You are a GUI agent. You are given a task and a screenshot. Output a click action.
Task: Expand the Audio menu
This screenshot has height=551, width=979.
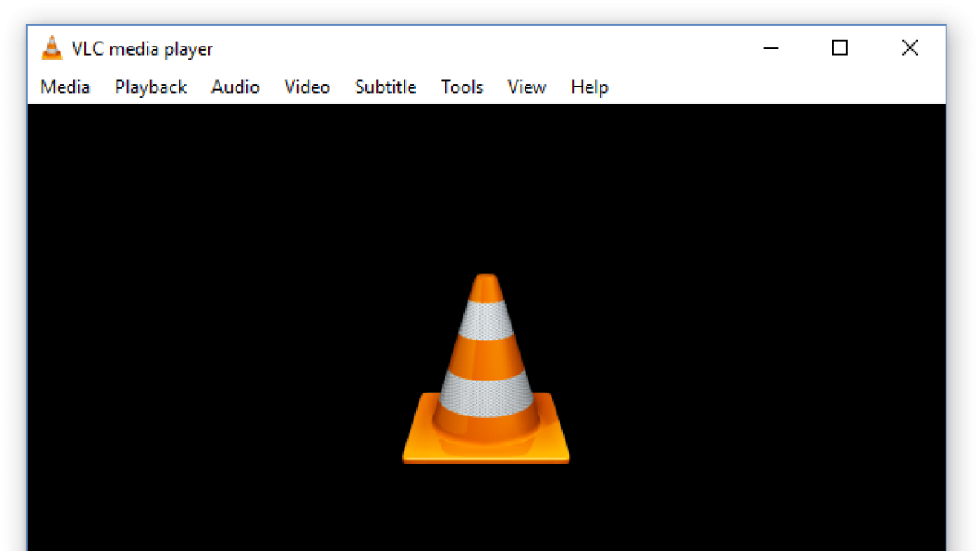click(x=236, y=87)
